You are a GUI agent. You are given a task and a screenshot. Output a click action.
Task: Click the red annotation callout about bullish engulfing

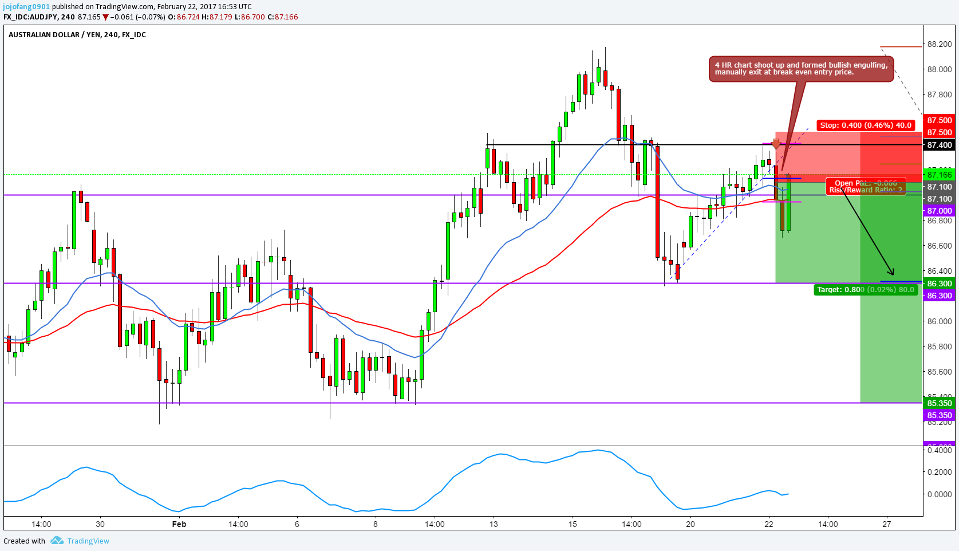[x=801, y=69]
